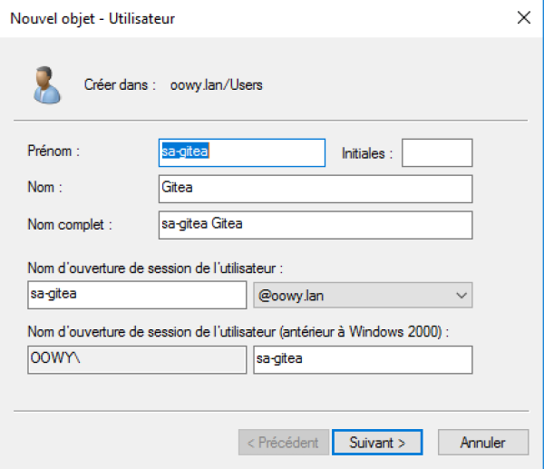Edit the Nom complet field
Viewport: 544px width, 469px height.
(x=315, y=225)
